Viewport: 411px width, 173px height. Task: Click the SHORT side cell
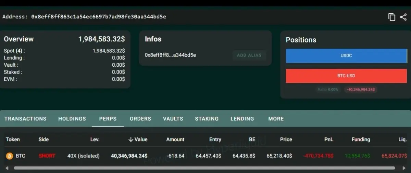point(47,156)
